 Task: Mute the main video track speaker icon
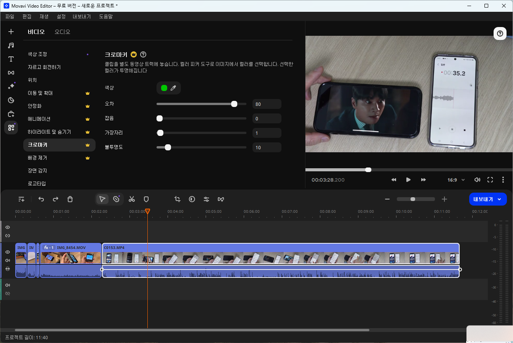pyautogui.click(x=8, y=260)
